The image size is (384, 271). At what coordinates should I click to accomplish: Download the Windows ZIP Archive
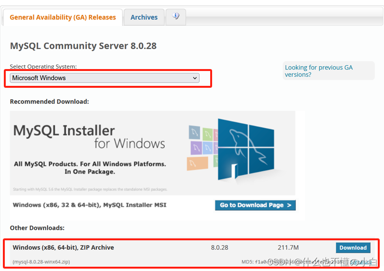pyautogui.click(x=353, y=247)
